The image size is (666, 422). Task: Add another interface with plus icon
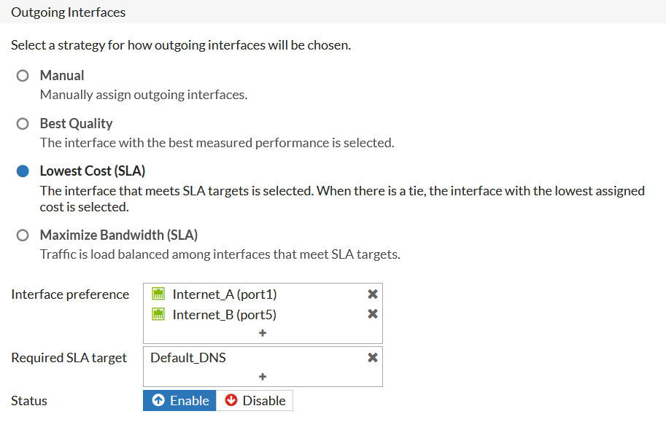tap(263, 333)
